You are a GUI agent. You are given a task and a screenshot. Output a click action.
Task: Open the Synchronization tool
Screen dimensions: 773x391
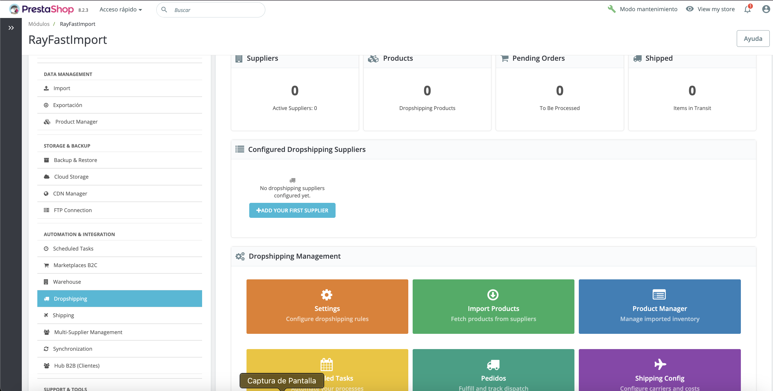[72, 349]
